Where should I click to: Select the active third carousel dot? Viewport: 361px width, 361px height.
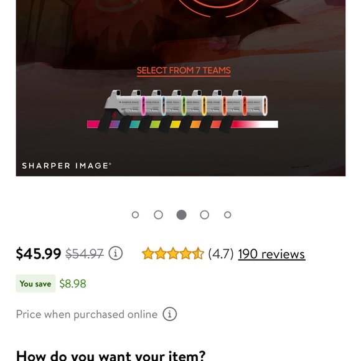click(x=181, y=215)
